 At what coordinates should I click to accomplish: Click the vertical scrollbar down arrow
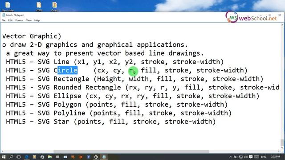tap(282, 148)
